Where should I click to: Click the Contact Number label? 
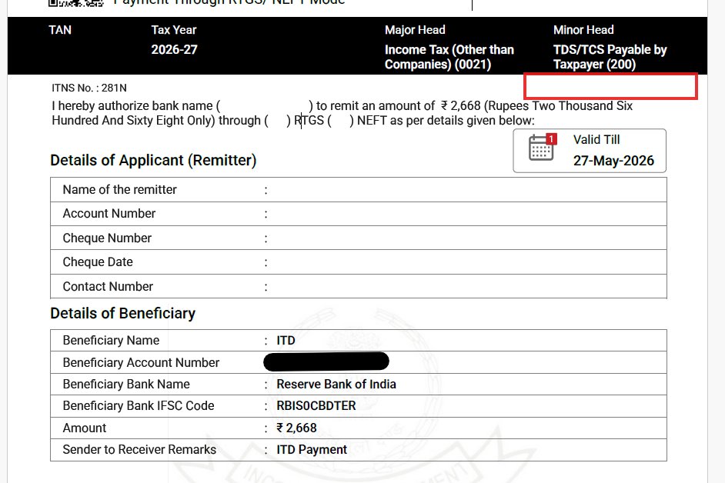point(108,287)
